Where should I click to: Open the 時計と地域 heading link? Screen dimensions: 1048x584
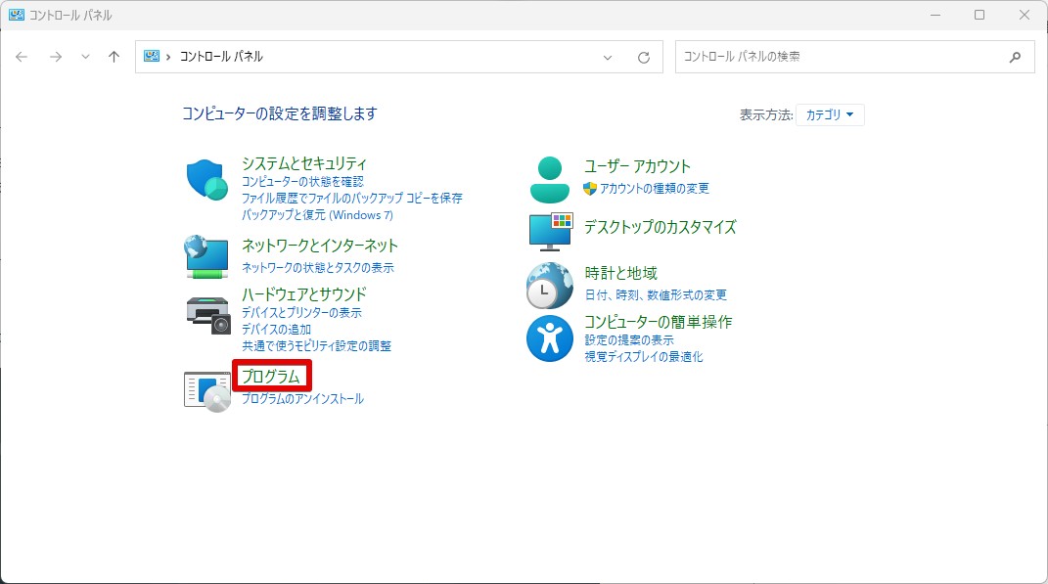pos(621,273)
